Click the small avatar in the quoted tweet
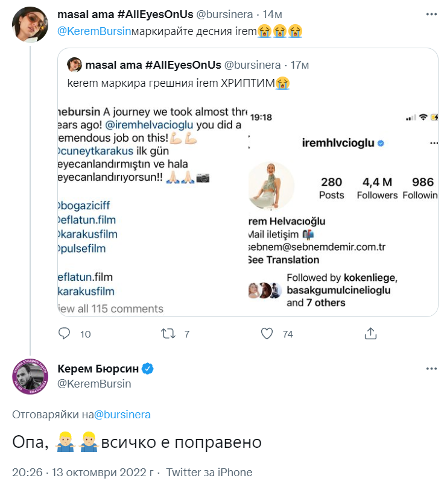 coord(75,64)
